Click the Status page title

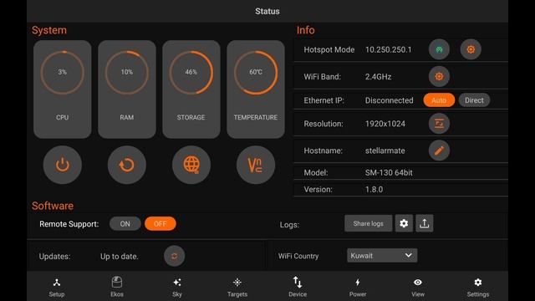coord(267,11)
